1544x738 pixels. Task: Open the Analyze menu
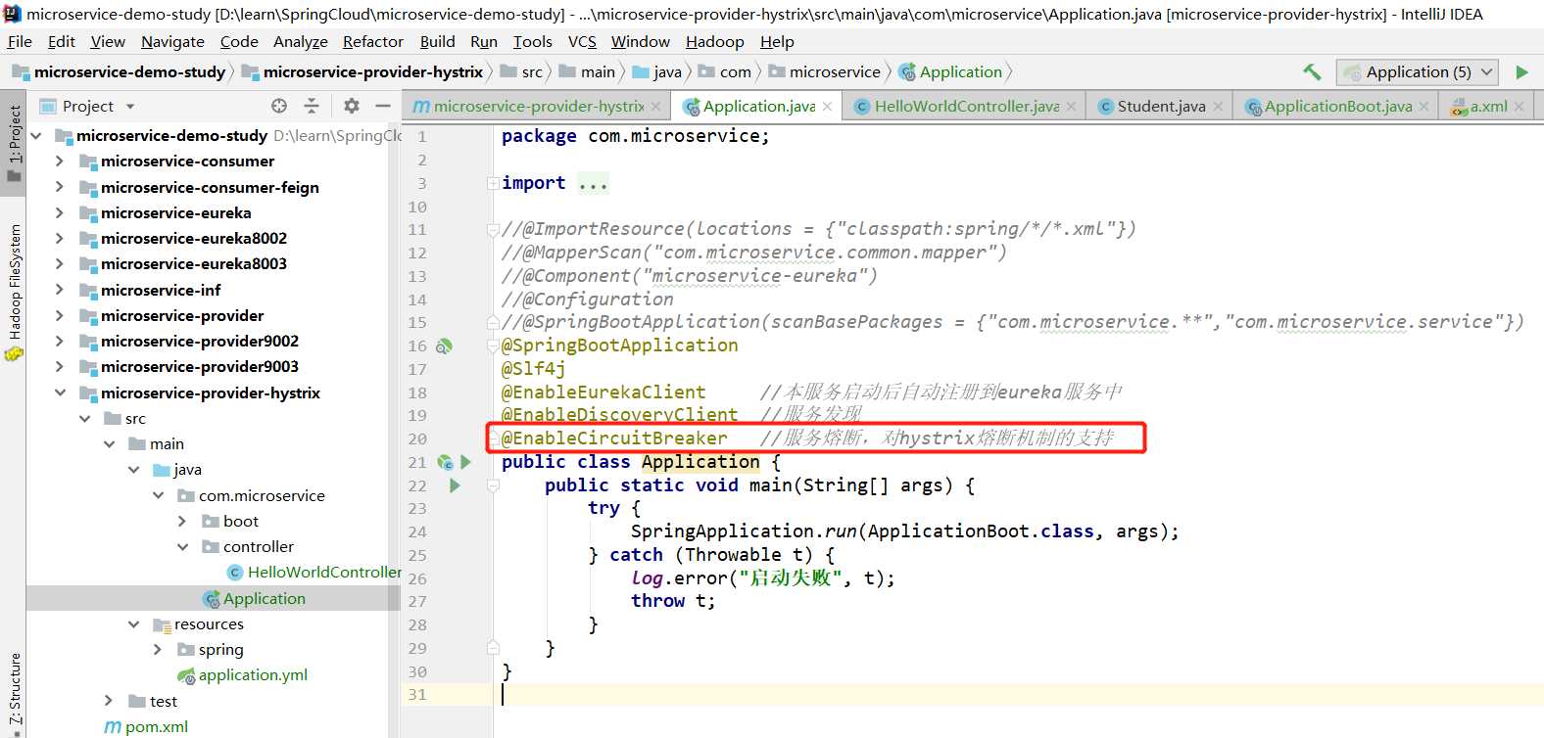tap(301, 42)
